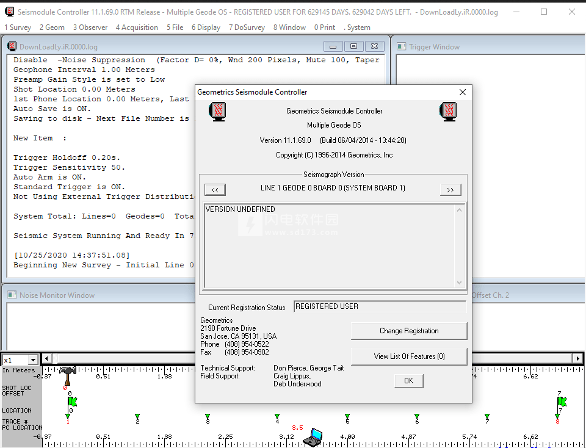Click the 'Trigger Sensitivity 50.' log line
Screen dimensions: 586x448
click(x=69, y=167)
